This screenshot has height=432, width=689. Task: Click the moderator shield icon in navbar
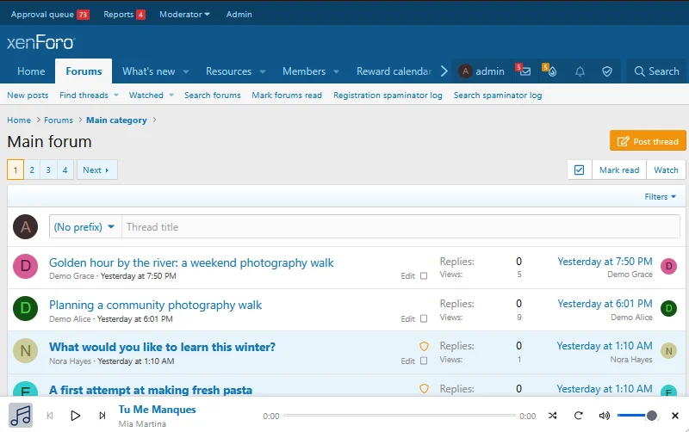click(607, 71)
